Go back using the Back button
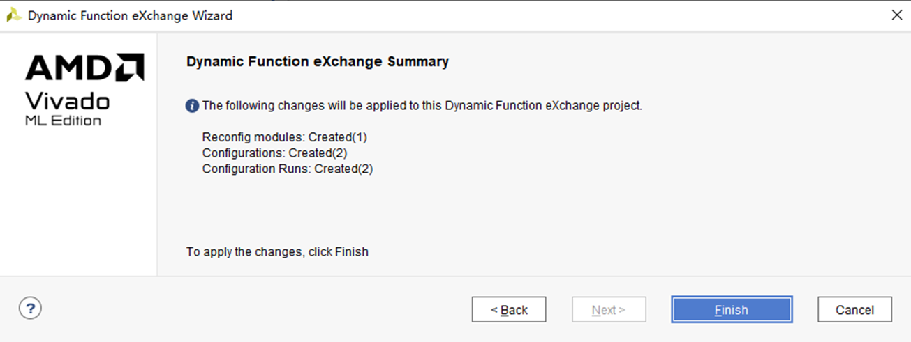The width and height of the screenshot is (911, 342). pyautogui.click(x=509, y=310)
